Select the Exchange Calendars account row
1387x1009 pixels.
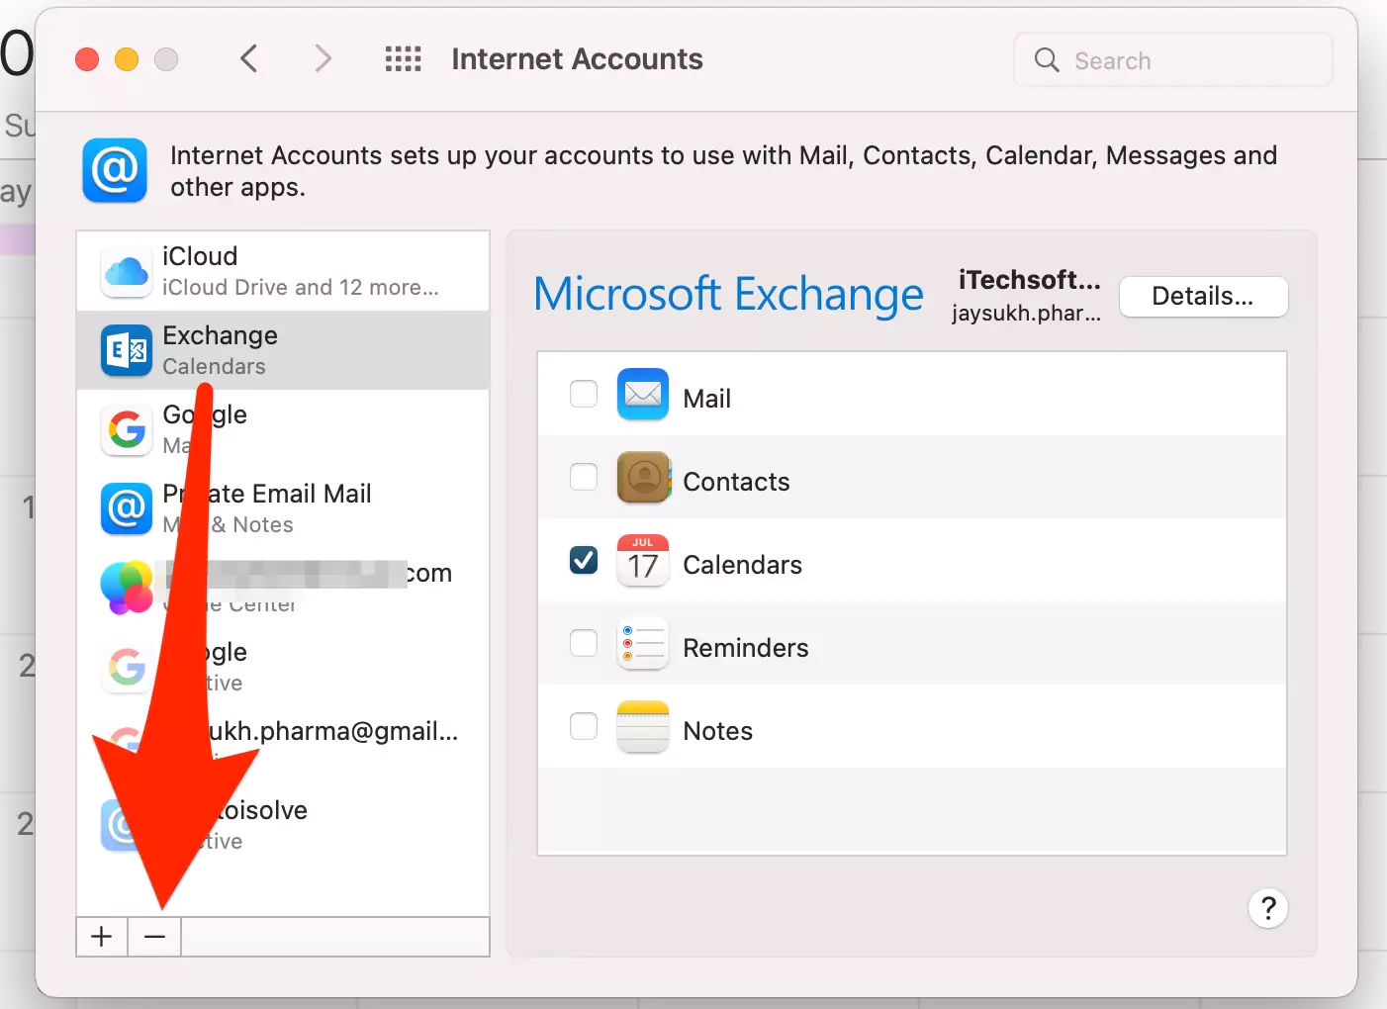(283, 350)
